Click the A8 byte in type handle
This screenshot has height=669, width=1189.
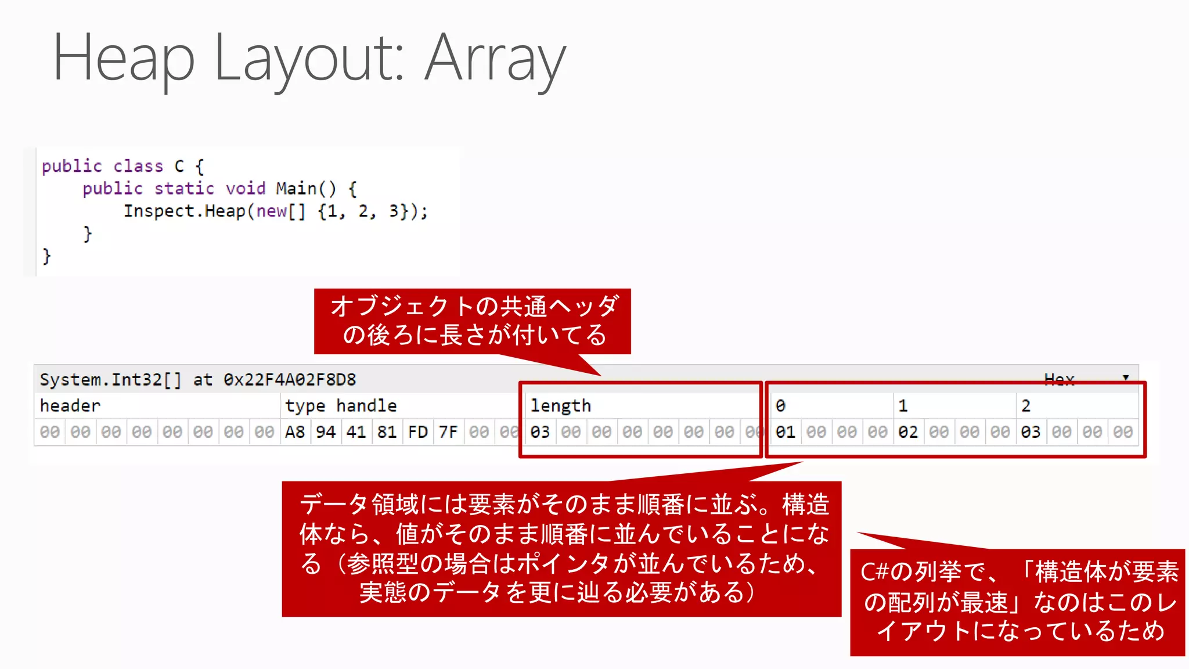click(295, 432)
